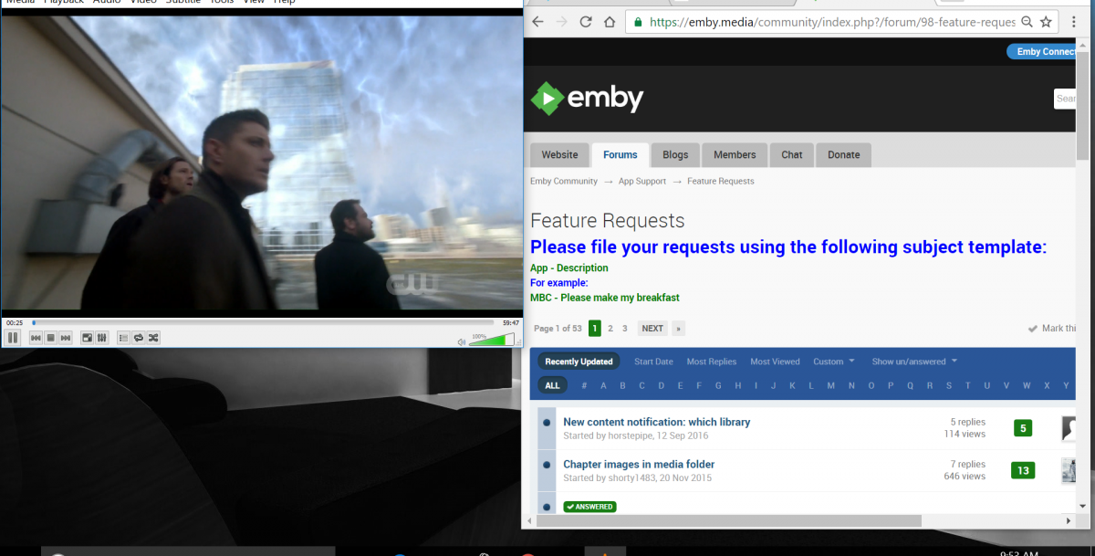Open the Chat tab

(x=792, y=155)
